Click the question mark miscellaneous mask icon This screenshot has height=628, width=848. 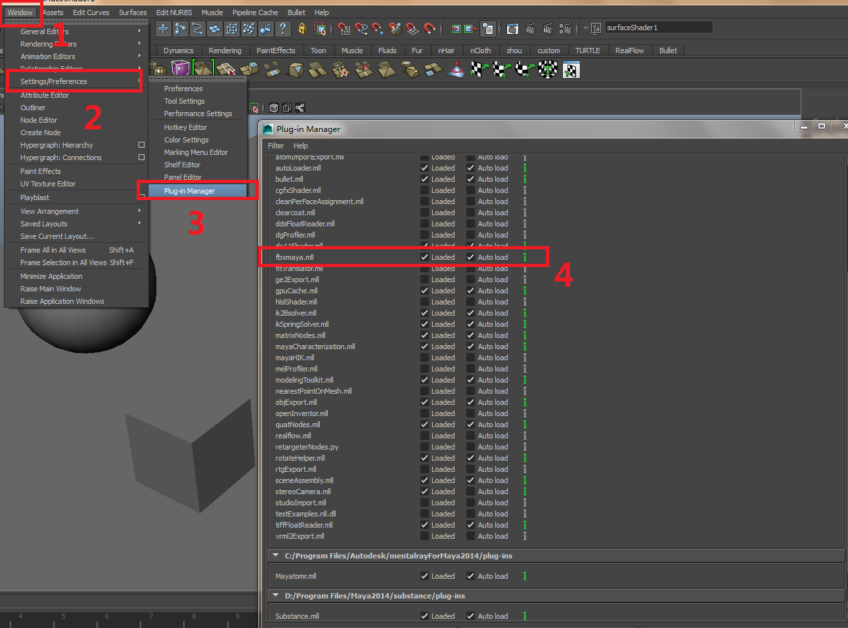coord(283,28)
